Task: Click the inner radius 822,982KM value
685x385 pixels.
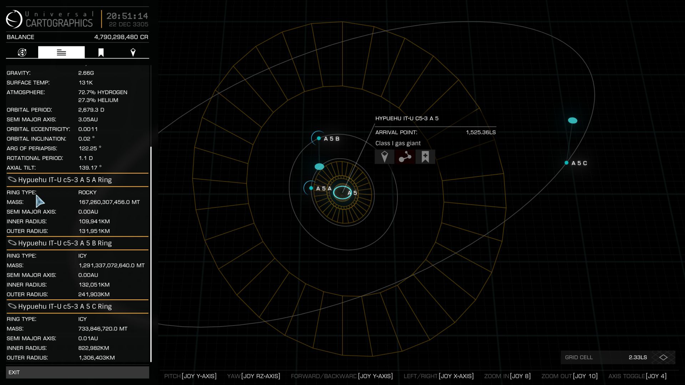Action: point(93,348)
